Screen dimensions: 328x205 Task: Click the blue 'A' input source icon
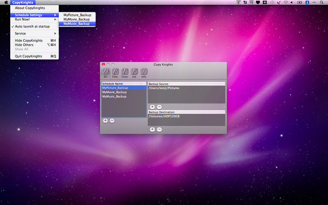(x=307, y=2)
